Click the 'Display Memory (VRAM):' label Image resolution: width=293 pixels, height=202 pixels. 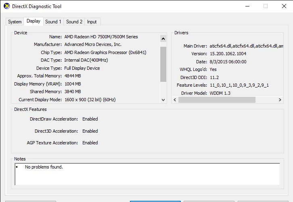click(x=38, y=84)
